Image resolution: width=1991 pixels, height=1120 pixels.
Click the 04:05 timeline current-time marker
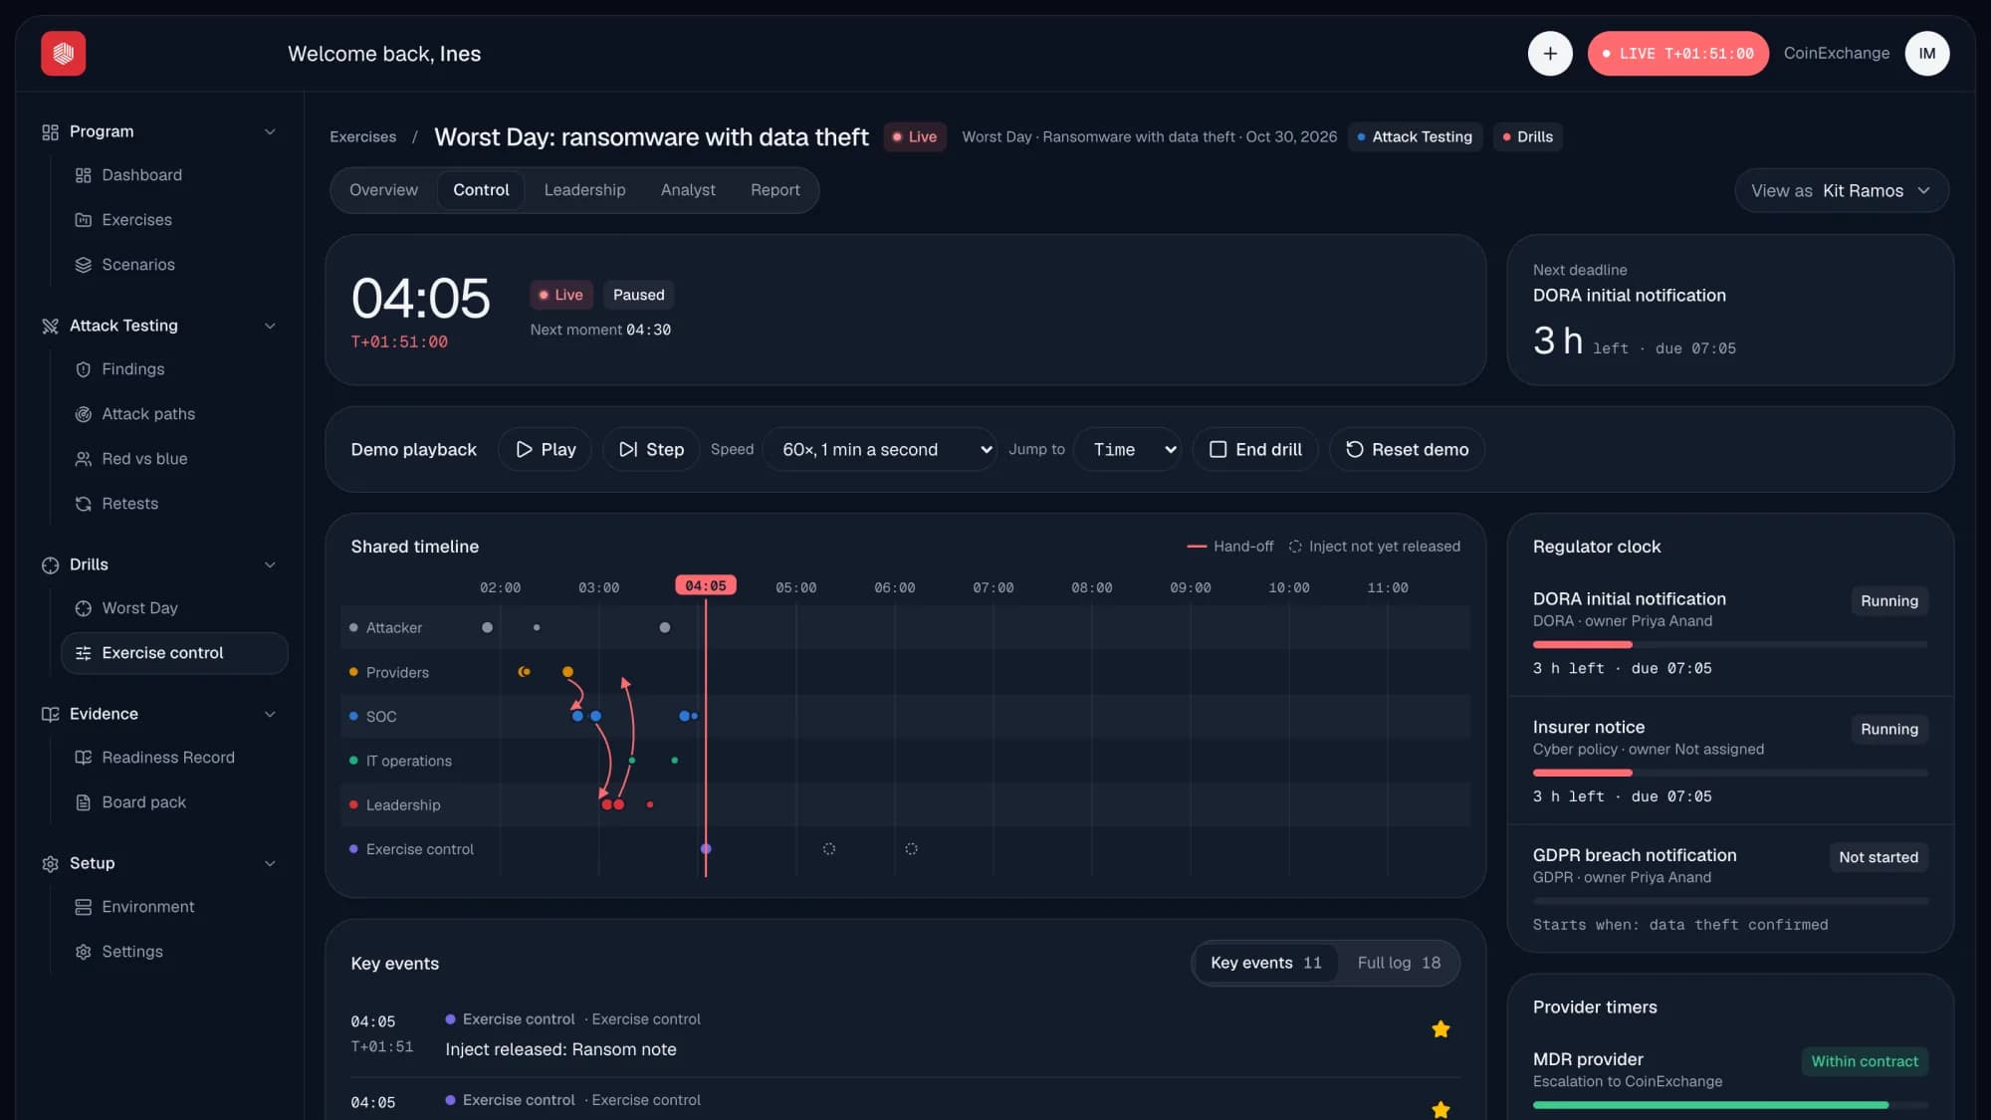[706, 585]
